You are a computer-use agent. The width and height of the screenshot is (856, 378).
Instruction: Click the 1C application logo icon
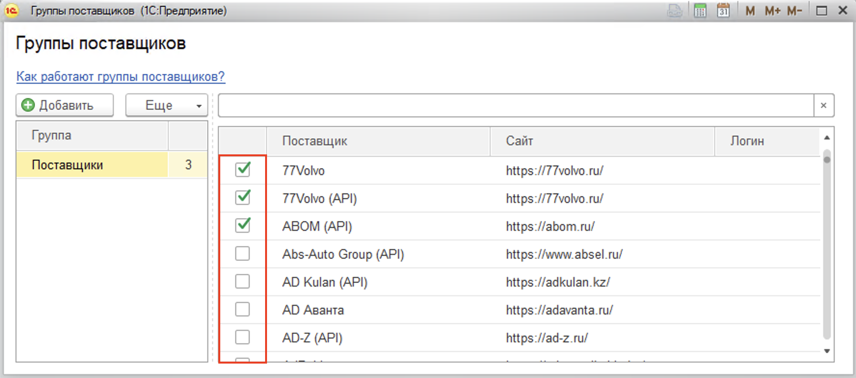[12, 11]
